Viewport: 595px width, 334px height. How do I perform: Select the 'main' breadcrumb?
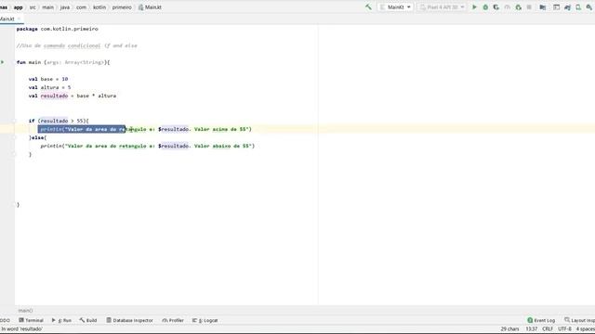pos(47,7)
